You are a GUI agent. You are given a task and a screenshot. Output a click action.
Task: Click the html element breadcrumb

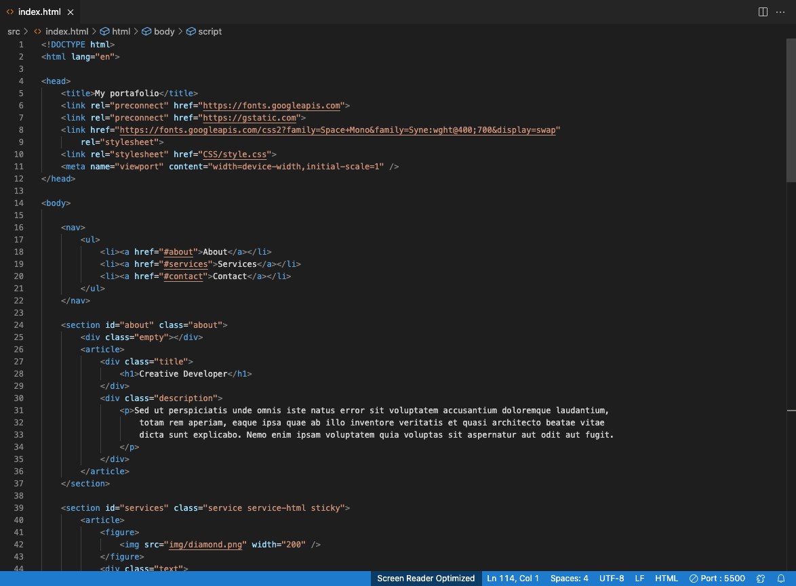click(x=121, y=32)
